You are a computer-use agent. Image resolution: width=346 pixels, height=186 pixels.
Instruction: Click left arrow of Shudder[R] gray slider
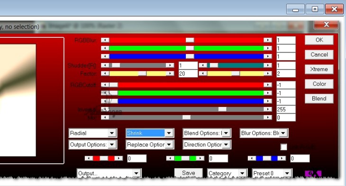[x=105, y=65]
